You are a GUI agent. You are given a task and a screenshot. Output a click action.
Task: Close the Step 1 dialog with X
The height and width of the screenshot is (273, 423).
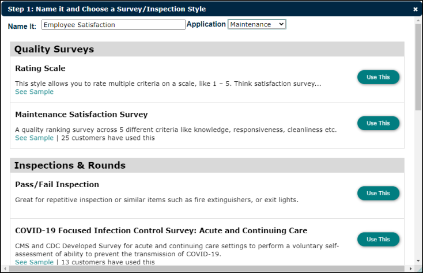click(415, 9)
